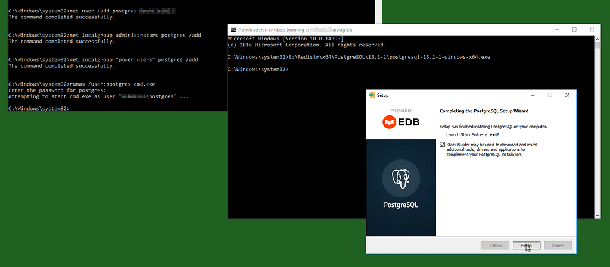Screen dimensions: 610x267
Task: Click scroll up arrow in cmd.exe window
Action: 597,39
